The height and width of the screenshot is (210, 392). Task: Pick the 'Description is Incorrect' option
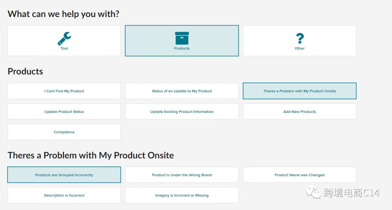pos(64,196)
